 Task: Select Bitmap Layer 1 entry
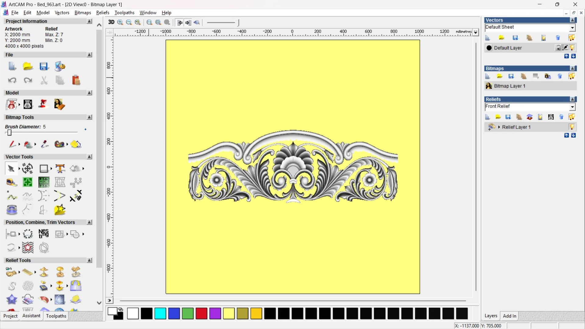coord(509,86)
